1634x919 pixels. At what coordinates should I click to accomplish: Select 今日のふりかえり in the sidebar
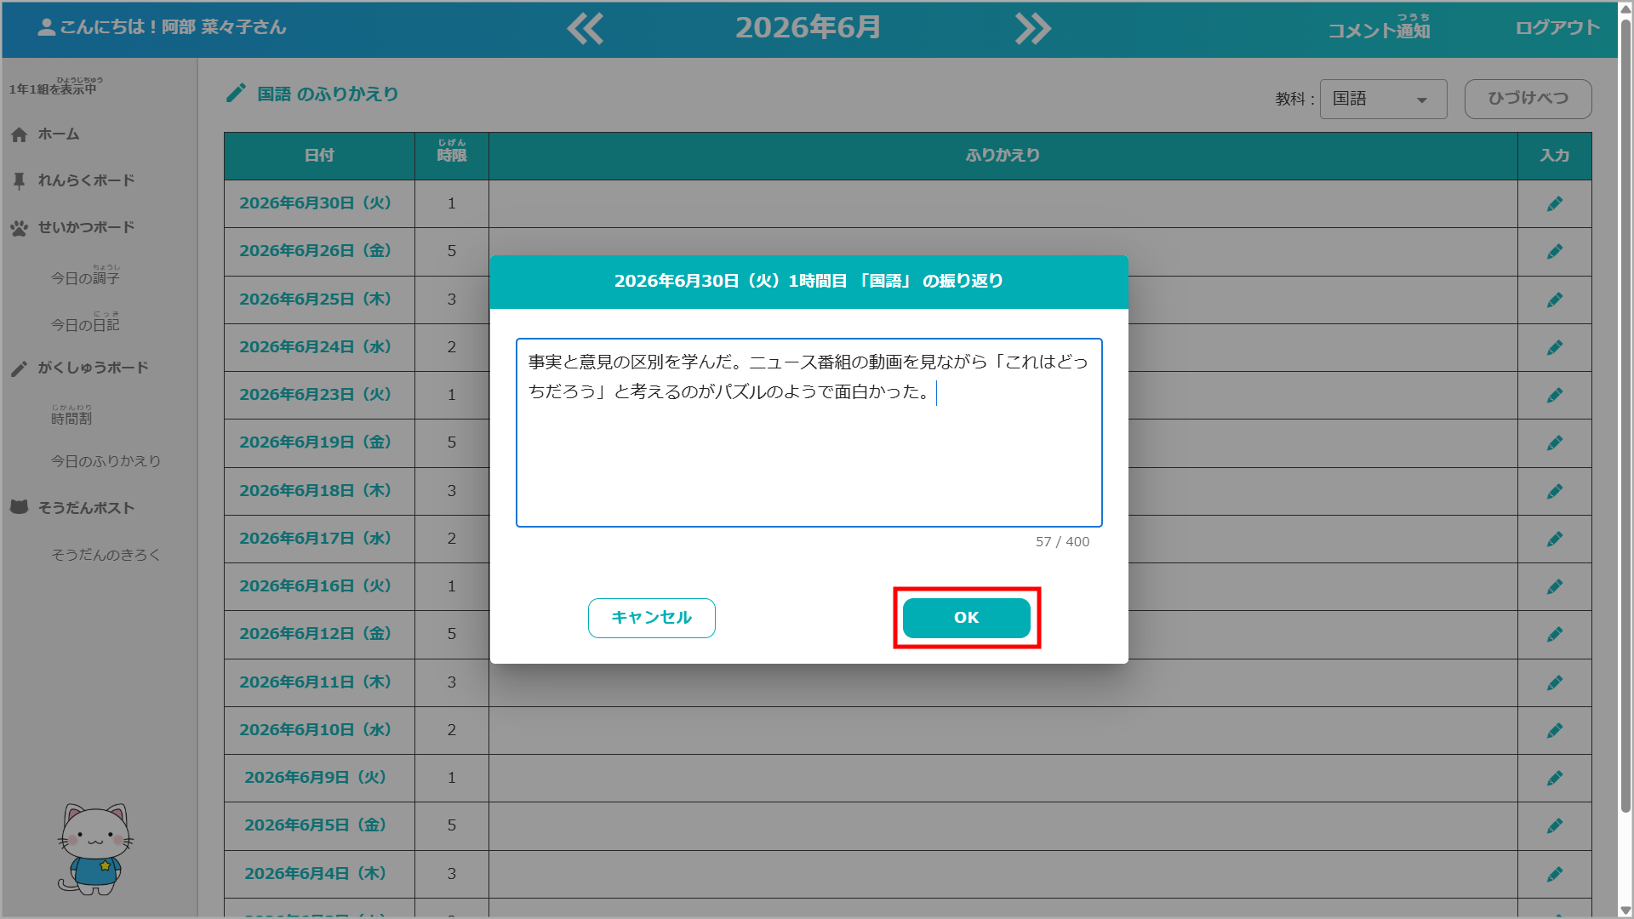click(x=106, y=461)
